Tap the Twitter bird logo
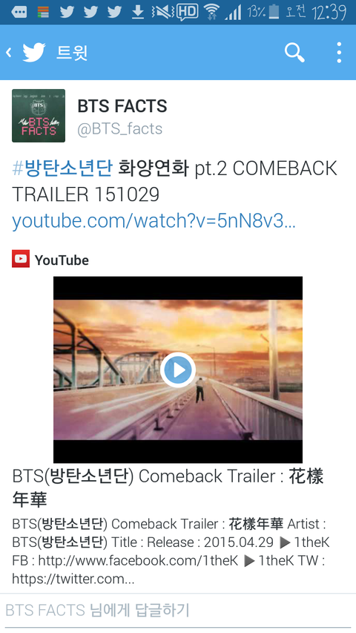 [34, 53]
